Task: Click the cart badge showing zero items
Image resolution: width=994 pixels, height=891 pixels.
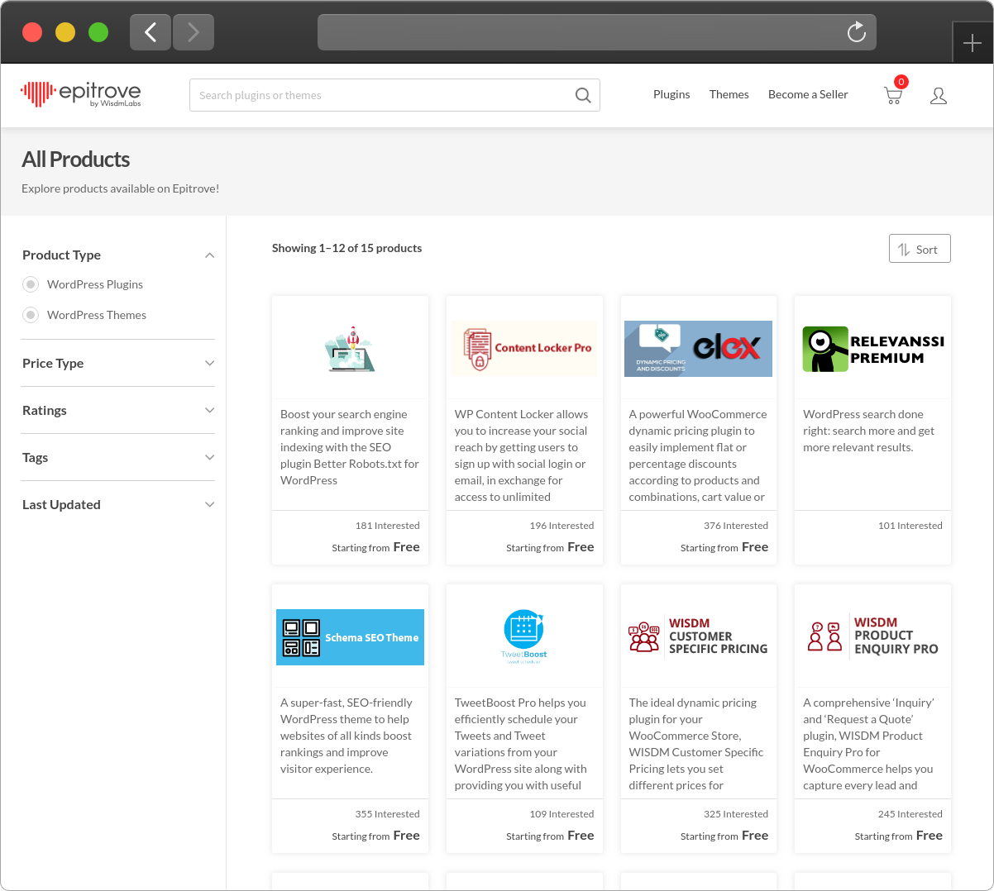Action: pyautogui.click(x=901, y=82)
